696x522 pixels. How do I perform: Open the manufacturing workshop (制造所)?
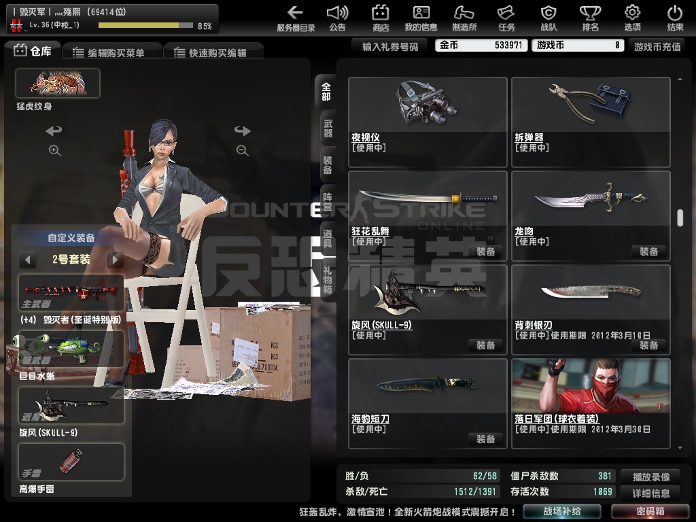tap(464, 18)
